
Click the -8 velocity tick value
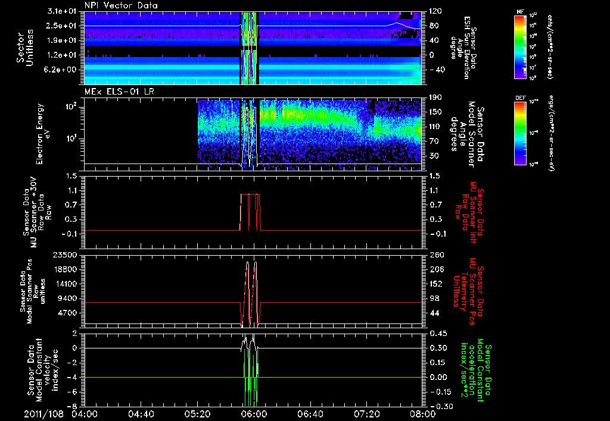click(71, 406)
